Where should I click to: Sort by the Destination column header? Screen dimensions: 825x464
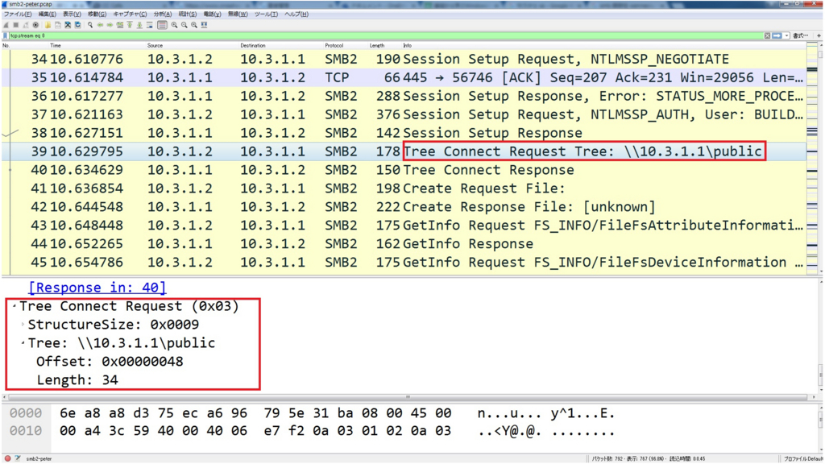click(252, 45)
